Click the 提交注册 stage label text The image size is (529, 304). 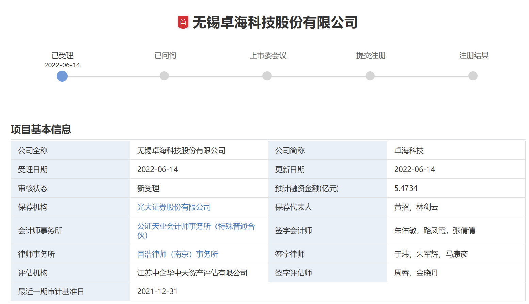[370, 55]
